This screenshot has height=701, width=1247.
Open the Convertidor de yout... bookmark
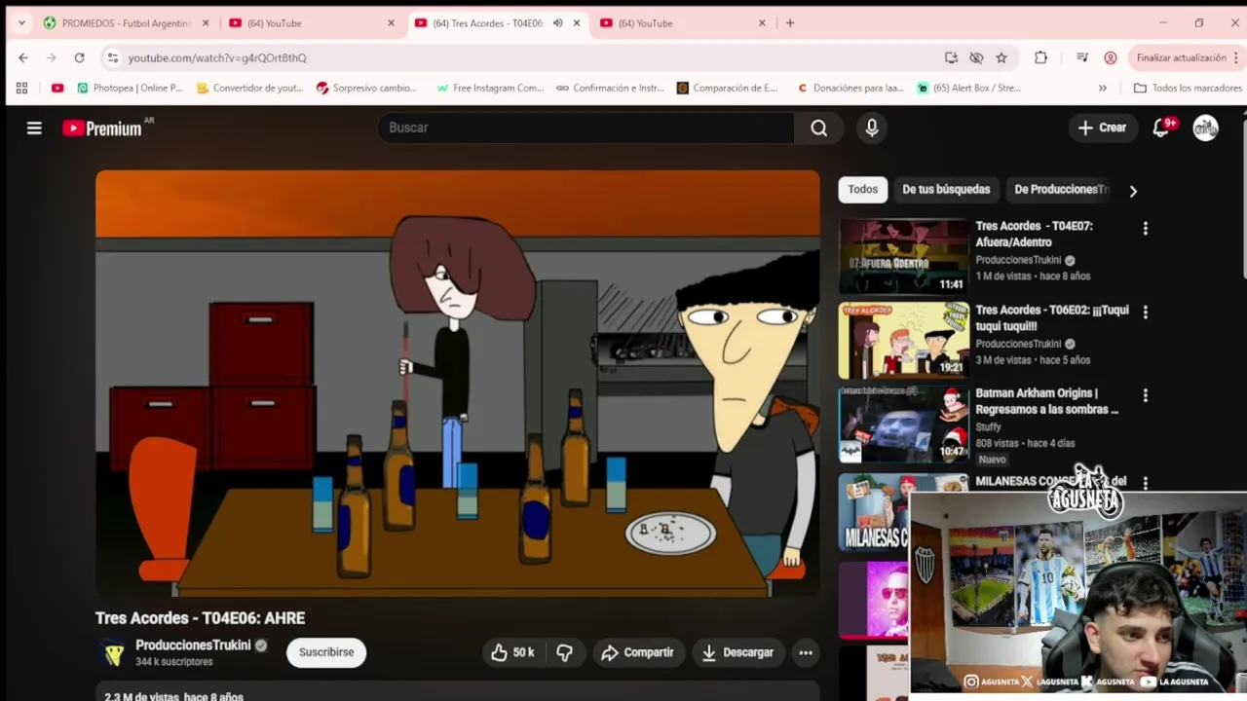[249, 88]
